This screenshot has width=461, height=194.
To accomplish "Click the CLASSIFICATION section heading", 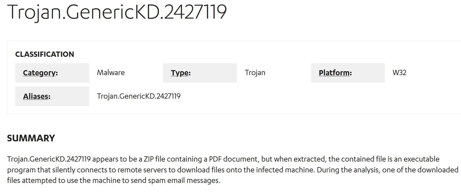I will pyautogui.click(x=45, y=54).
